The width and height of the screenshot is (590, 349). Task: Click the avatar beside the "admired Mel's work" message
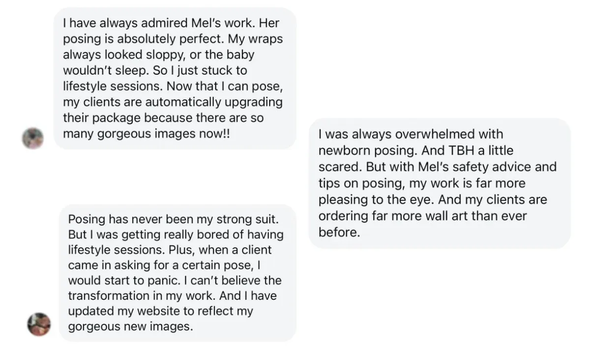[x=33, y=138]
